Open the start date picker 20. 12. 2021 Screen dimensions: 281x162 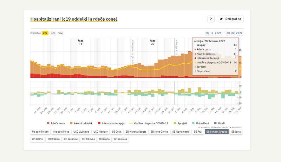point(213,33)
